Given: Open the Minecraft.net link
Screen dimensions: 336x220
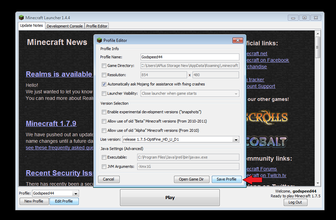Looking at the screenshot, I should [x=257, y=54].
